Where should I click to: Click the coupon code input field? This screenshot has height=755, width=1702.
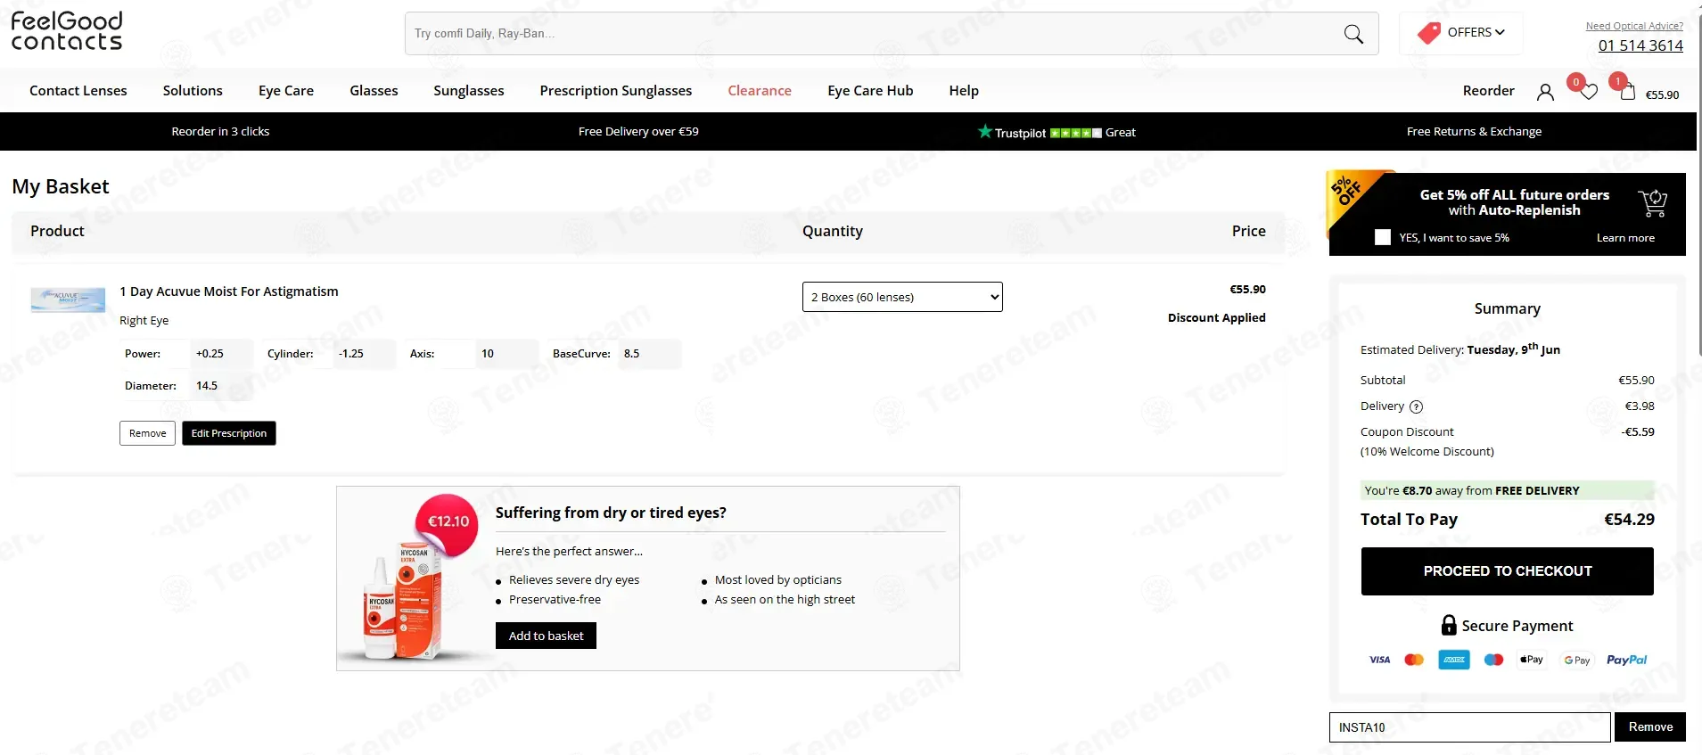[x=1470, y=727]
